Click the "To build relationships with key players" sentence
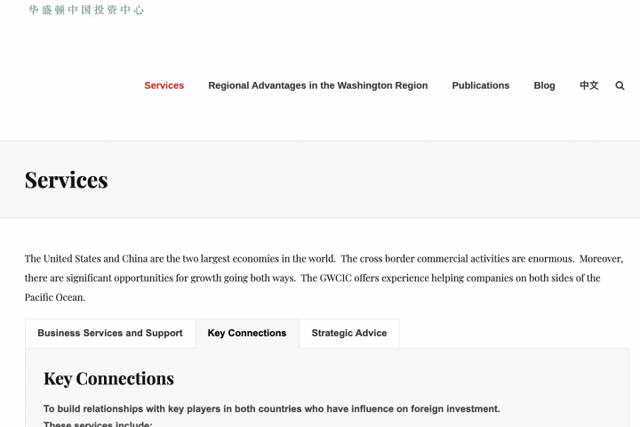Screen dimensions: 640x427 [x=133, y=409]
